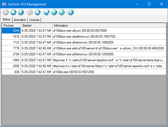Select process 1616 ufpathmon.pv row
This screenshot has height=127, width=168.
(81, 37)
